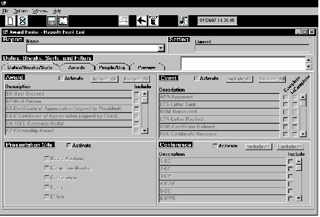Click Include All in the Conference section
This screenshot has width=320, height=217.
(x=258, y=147)
